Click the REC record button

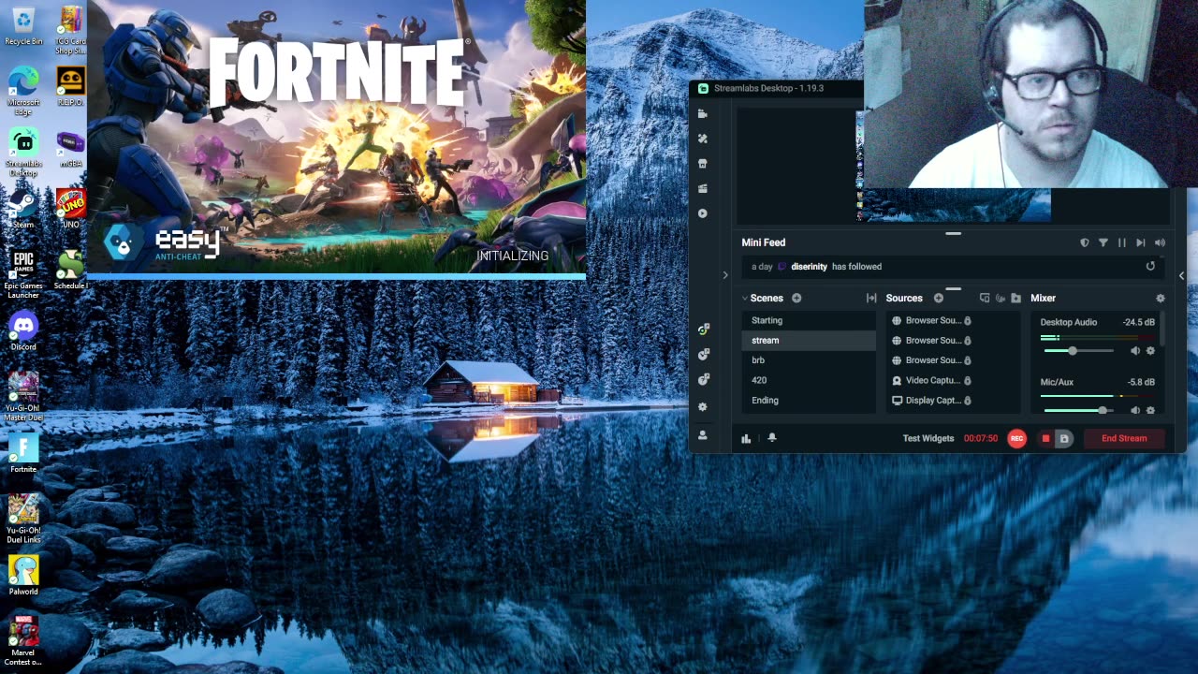point(1016,438)
